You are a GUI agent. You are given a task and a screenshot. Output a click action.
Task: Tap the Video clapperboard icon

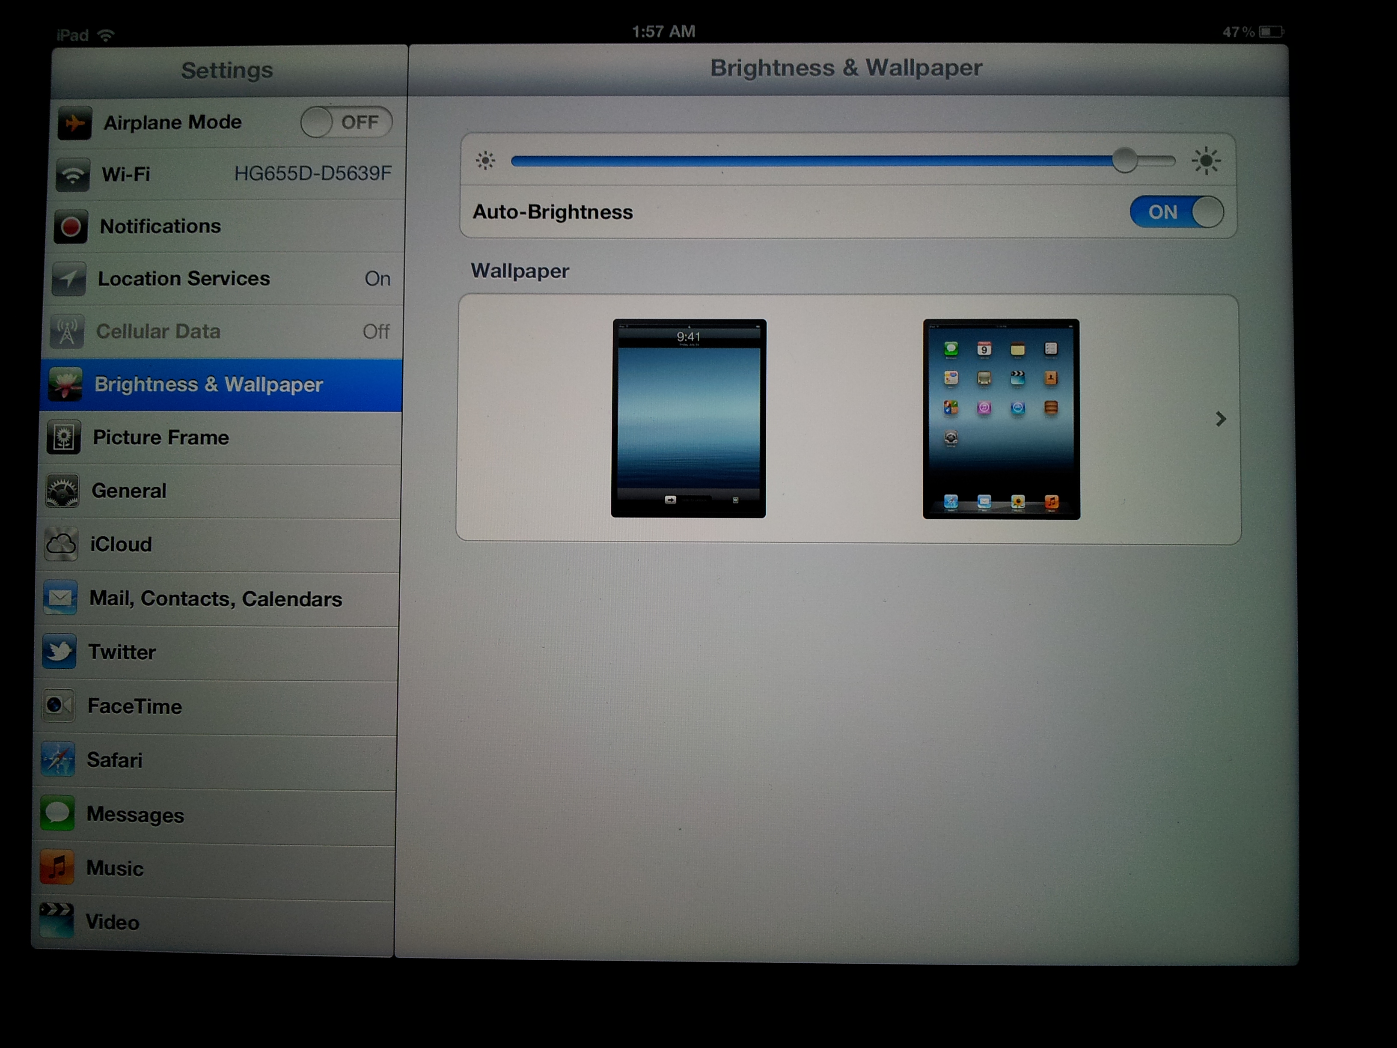56,921
